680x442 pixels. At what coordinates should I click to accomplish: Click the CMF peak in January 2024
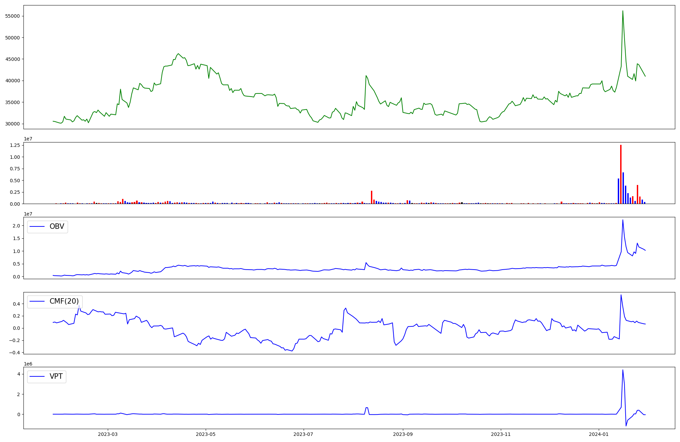(621, 295)
